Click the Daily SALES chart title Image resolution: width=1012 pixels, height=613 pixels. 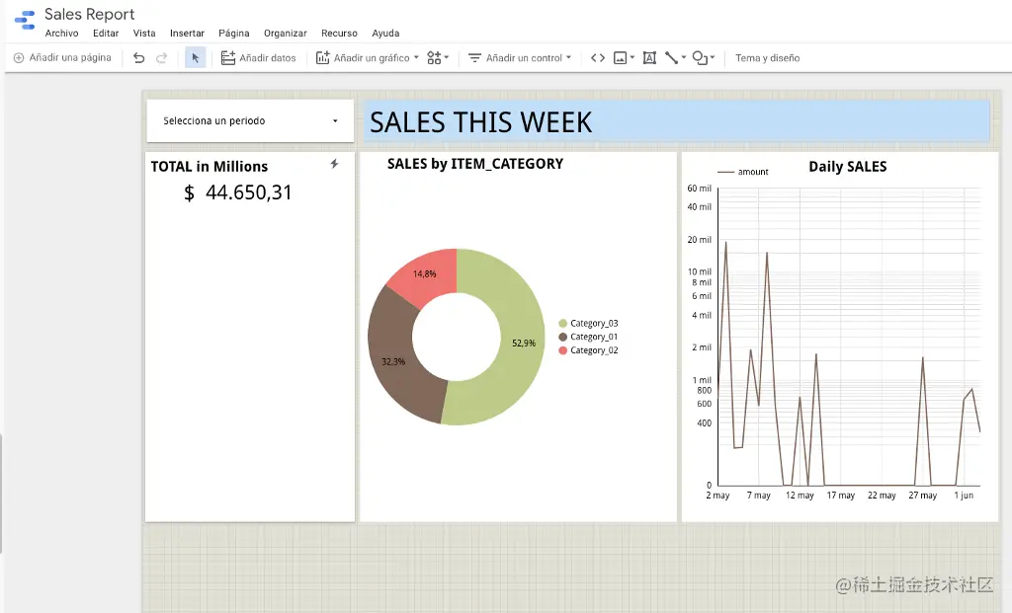[847, 166]
